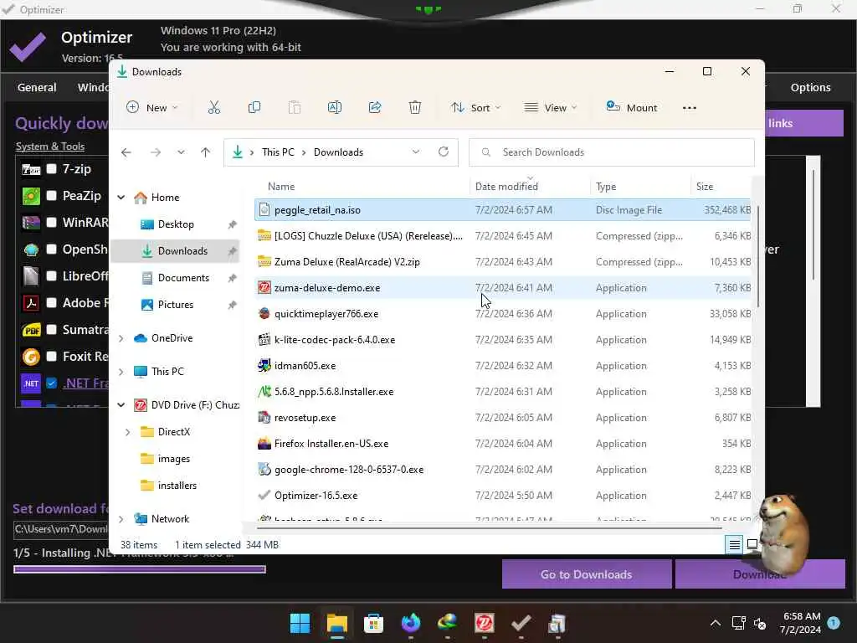Check the Sumatra PDF checkbox in Optimizer
The image size is (857, 643).
[x=51, y=329]
